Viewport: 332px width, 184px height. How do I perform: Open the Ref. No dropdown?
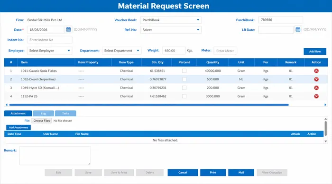171,30
